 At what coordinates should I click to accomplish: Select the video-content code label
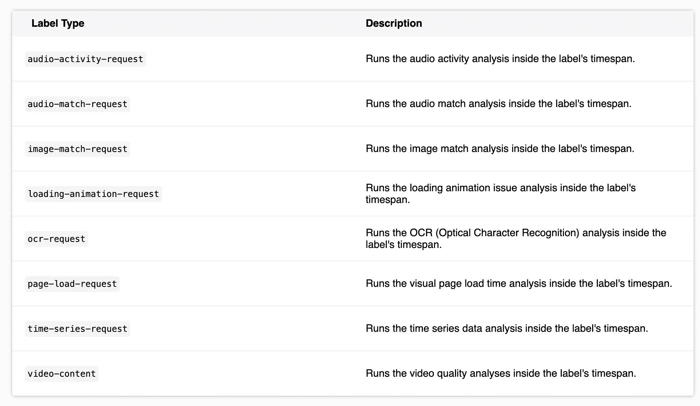click(62, 374)
